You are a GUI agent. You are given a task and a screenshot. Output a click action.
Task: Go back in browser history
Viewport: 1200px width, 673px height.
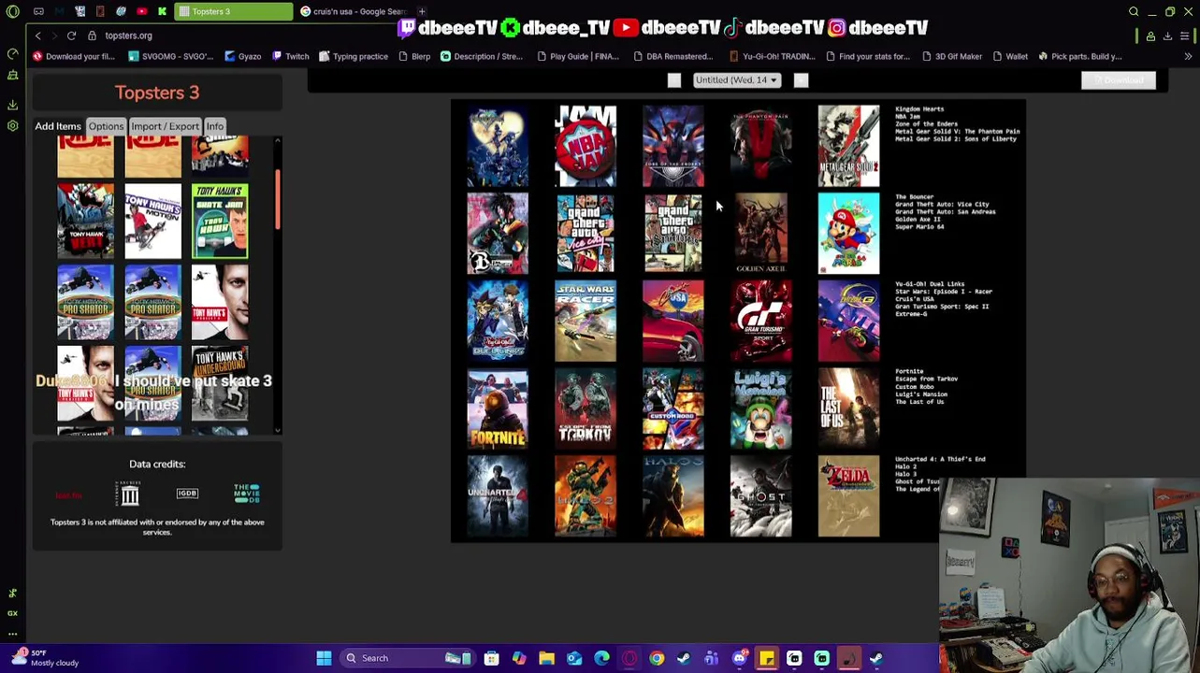point(37,36)
